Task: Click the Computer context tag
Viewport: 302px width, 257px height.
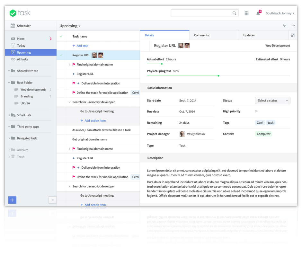Action: pos(263,134)
